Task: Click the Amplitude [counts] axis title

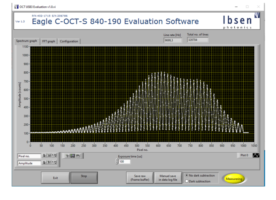Action: coord(20,95)
